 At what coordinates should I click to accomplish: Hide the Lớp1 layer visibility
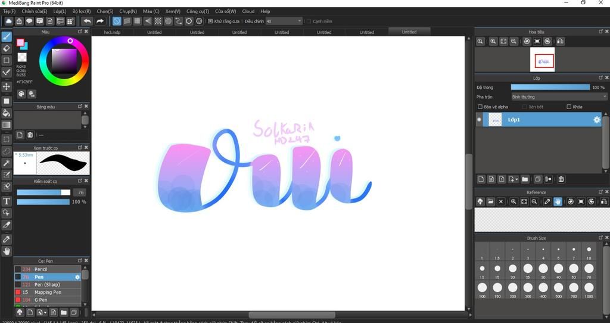[x=480, y=120]
